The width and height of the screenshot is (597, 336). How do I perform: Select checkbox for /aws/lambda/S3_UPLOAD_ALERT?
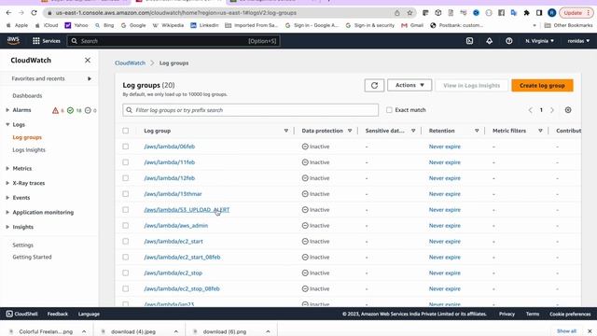(126, 209)
